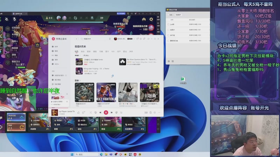Click the volume speaker icon in player bar
Viewport: 280px width, 157px height.
pyautogui.click(x=155, y=112)
